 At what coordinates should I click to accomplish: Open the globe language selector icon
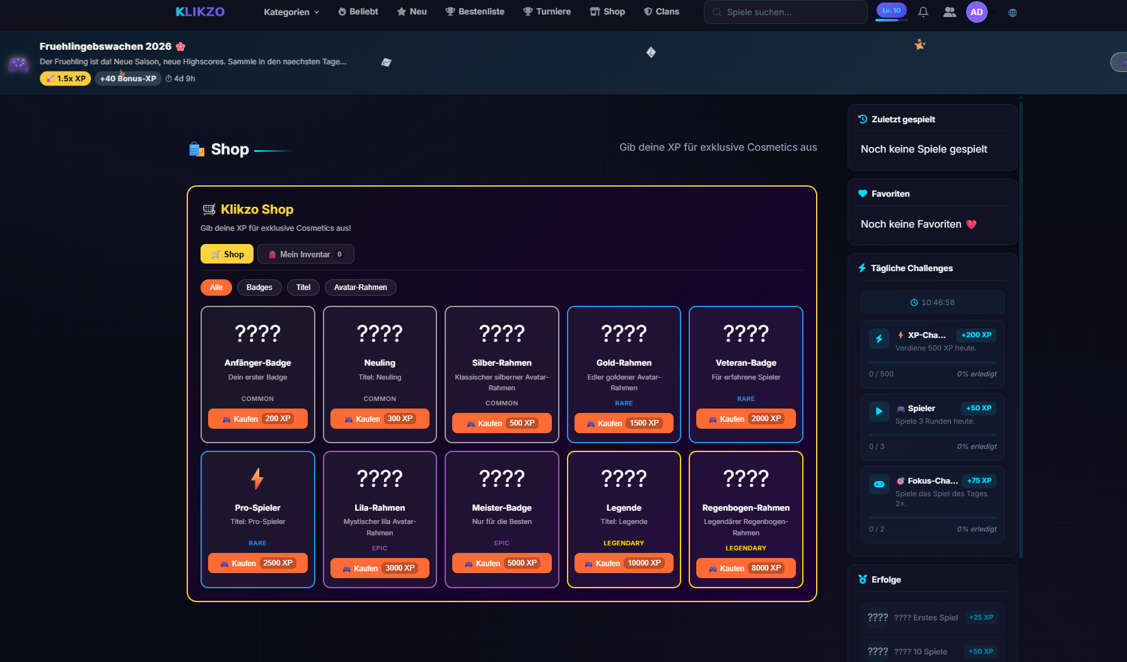pyautogui.click(x=1012, y=13)
